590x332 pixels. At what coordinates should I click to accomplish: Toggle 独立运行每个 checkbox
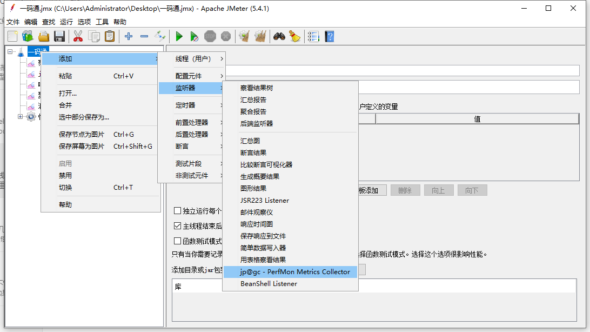tap(177, 210)
